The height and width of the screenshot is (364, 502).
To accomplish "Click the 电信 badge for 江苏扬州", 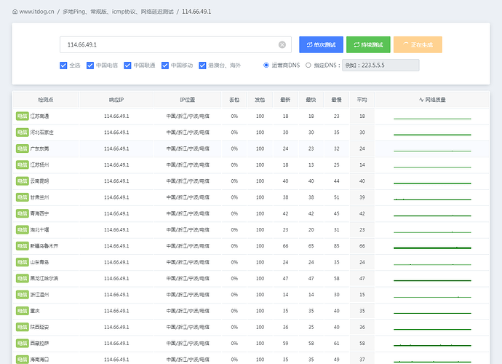I will click(22, 165).
